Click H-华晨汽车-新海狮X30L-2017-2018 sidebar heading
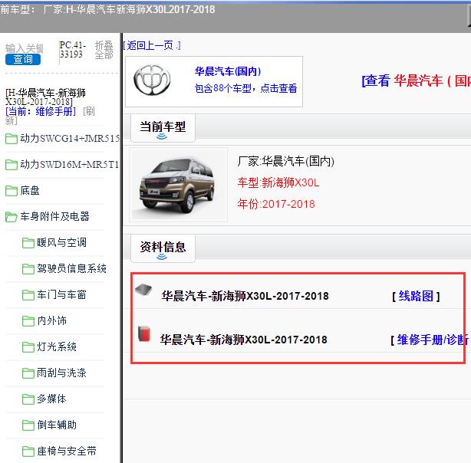The width and height of the screenshot is (471, 463). [x=45, y=97]
